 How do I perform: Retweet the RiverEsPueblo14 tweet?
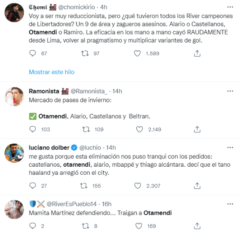(x=85, y=226)
